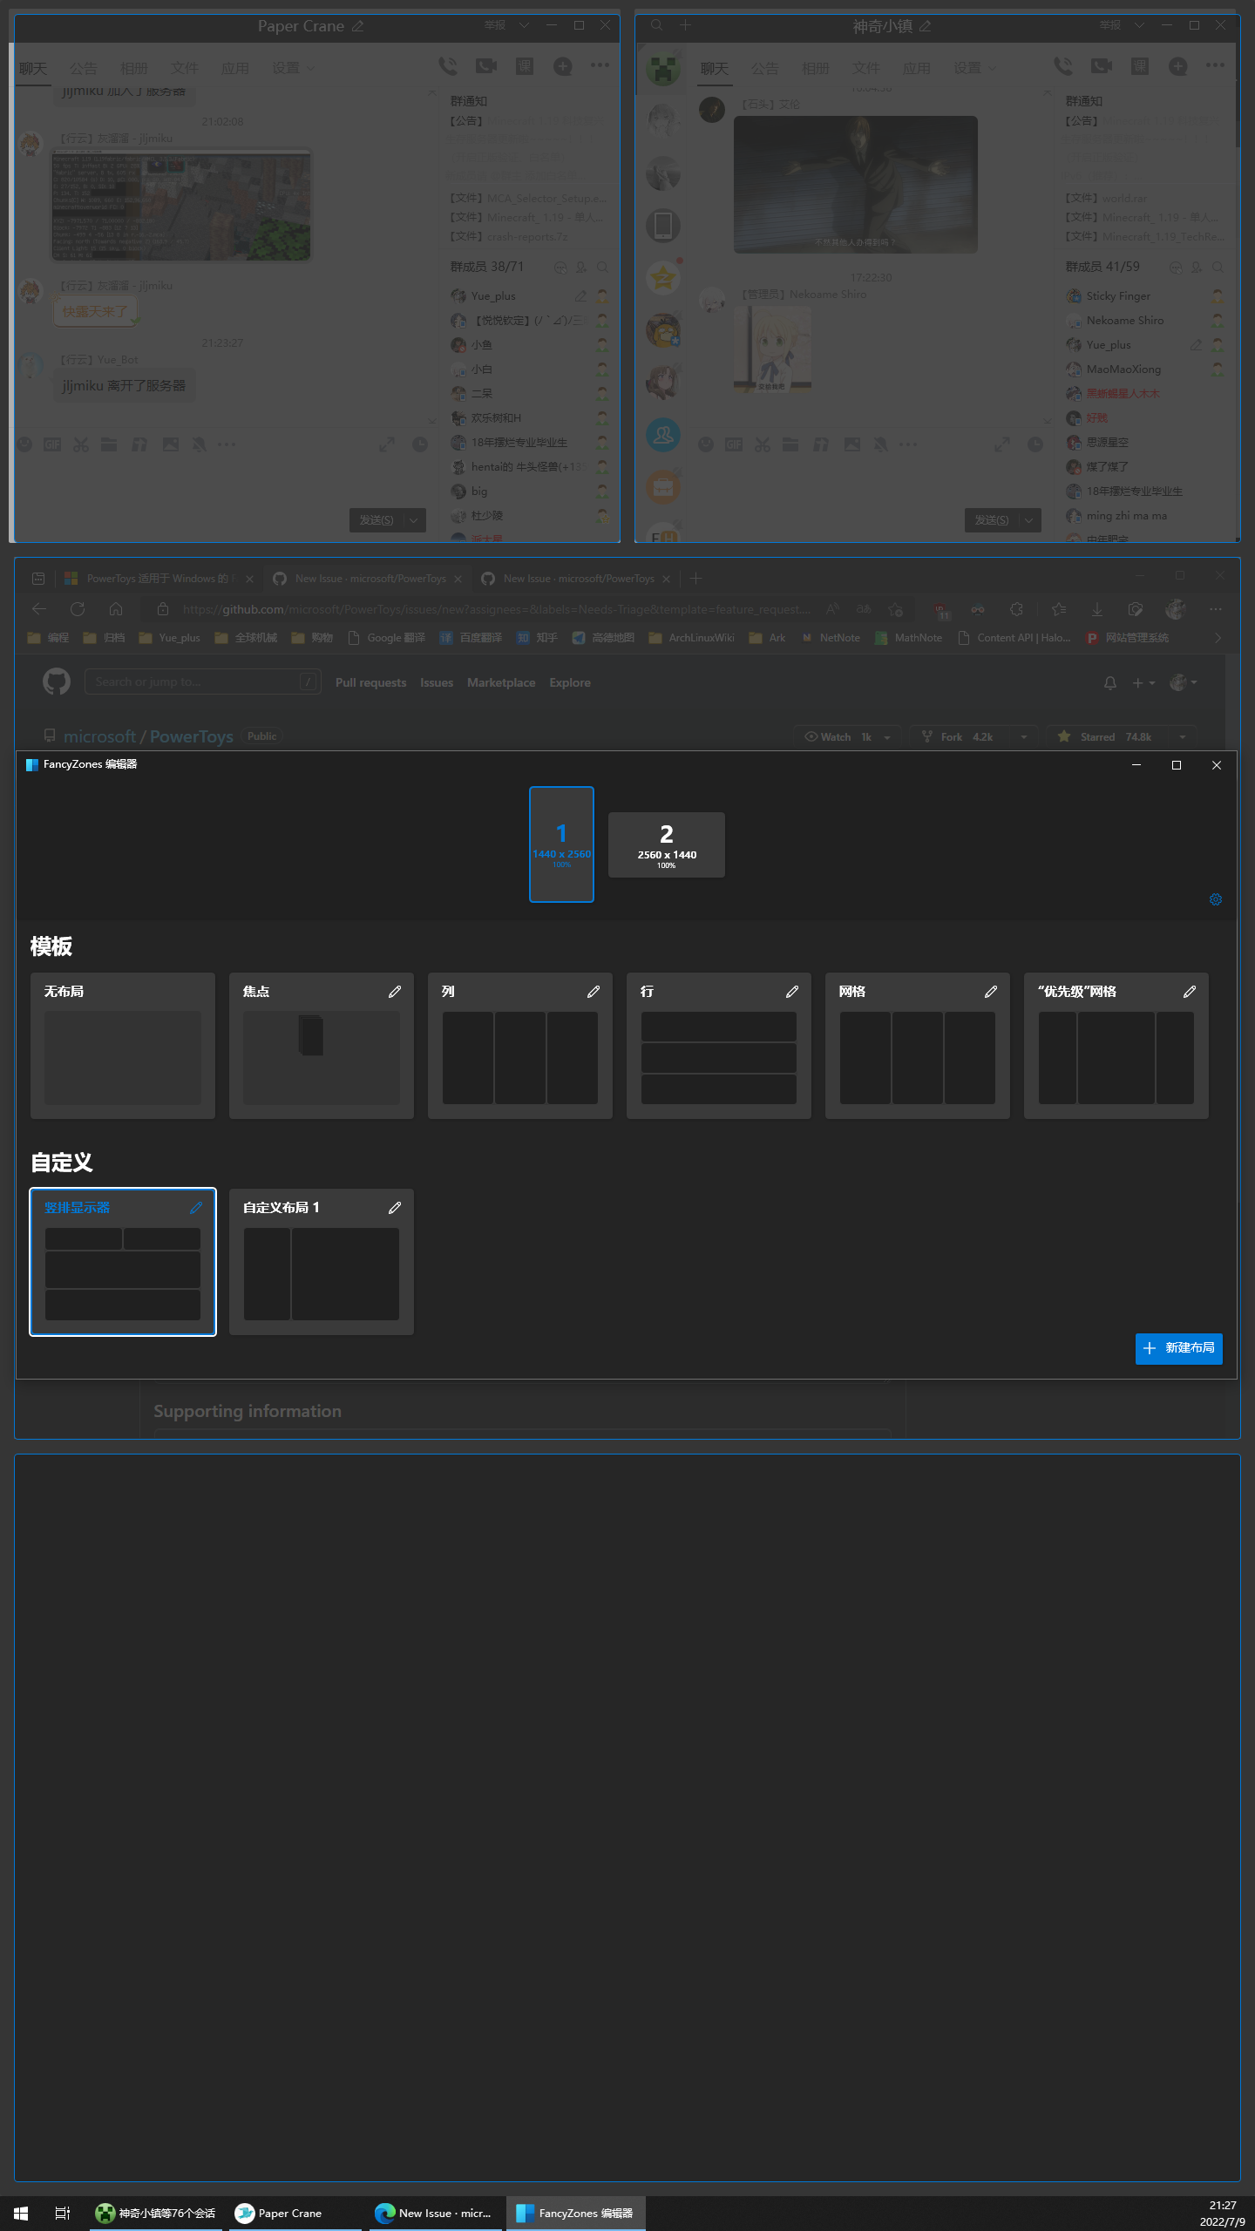This screenshot has height=2231, width=1255.
Task: Open Windows Task View from taskbar
Action: coord(62,2213)
